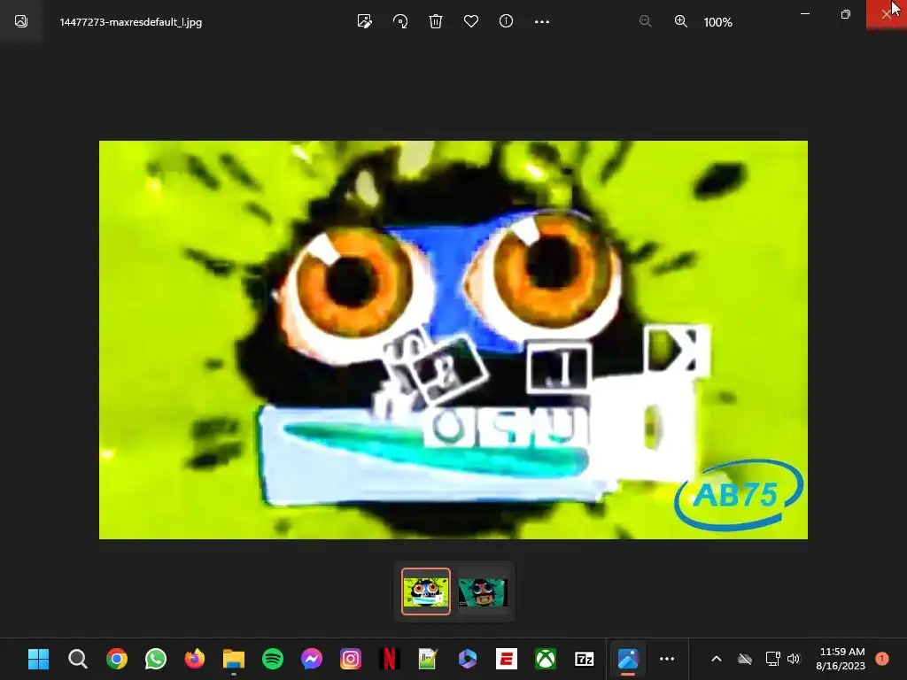
Task: Rotate the photo with rotate icon
Action: tap(400, 22)
